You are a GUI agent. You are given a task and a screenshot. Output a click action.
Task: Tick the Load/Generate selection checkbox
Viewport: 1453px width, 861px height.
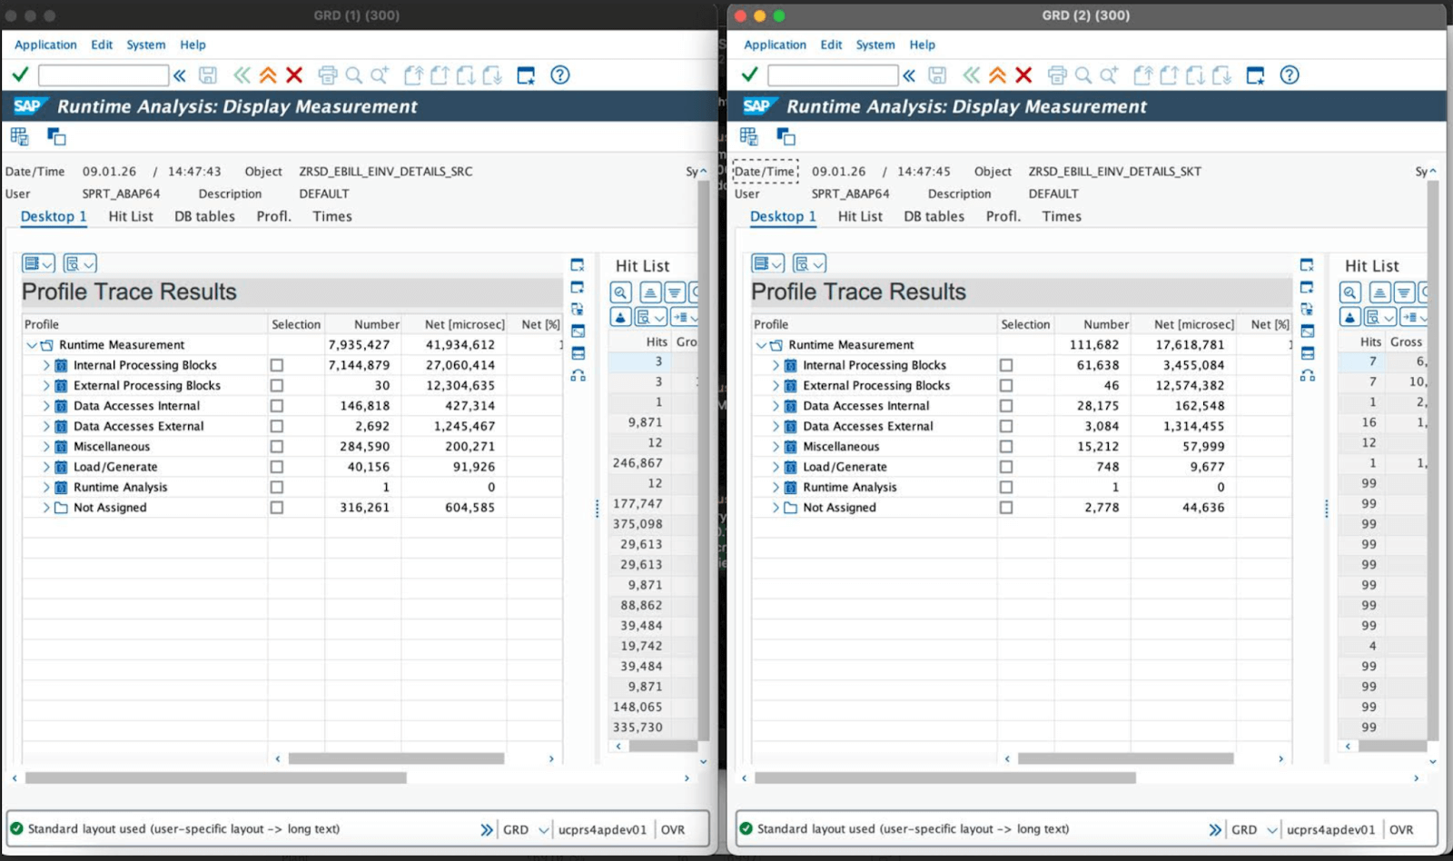coord(277,466)
